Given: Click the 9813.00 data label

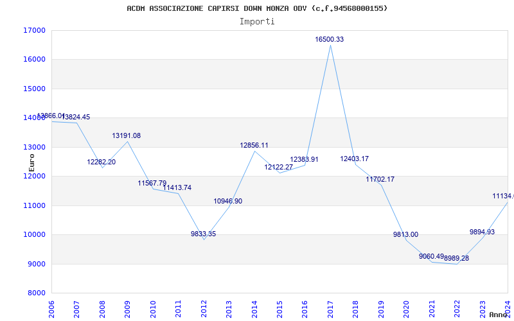Looking at the screenshot, I should [x=406, y=234].
